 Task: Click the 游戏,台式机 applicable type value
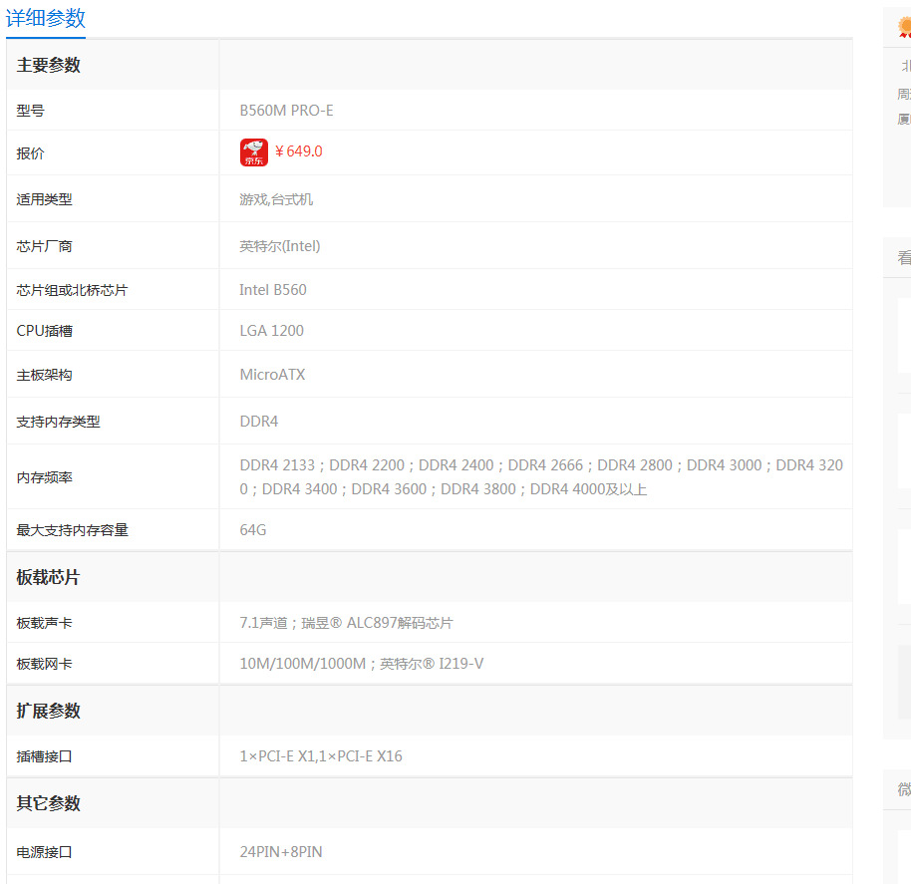[276, 199]
